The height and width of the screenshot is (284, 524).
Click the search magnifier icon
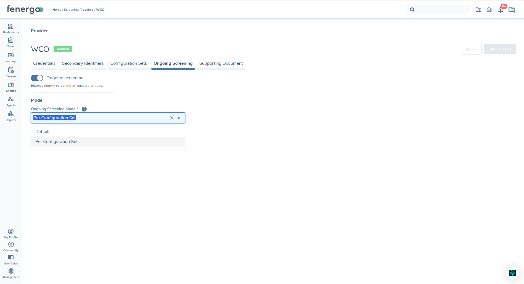point(412,10)
